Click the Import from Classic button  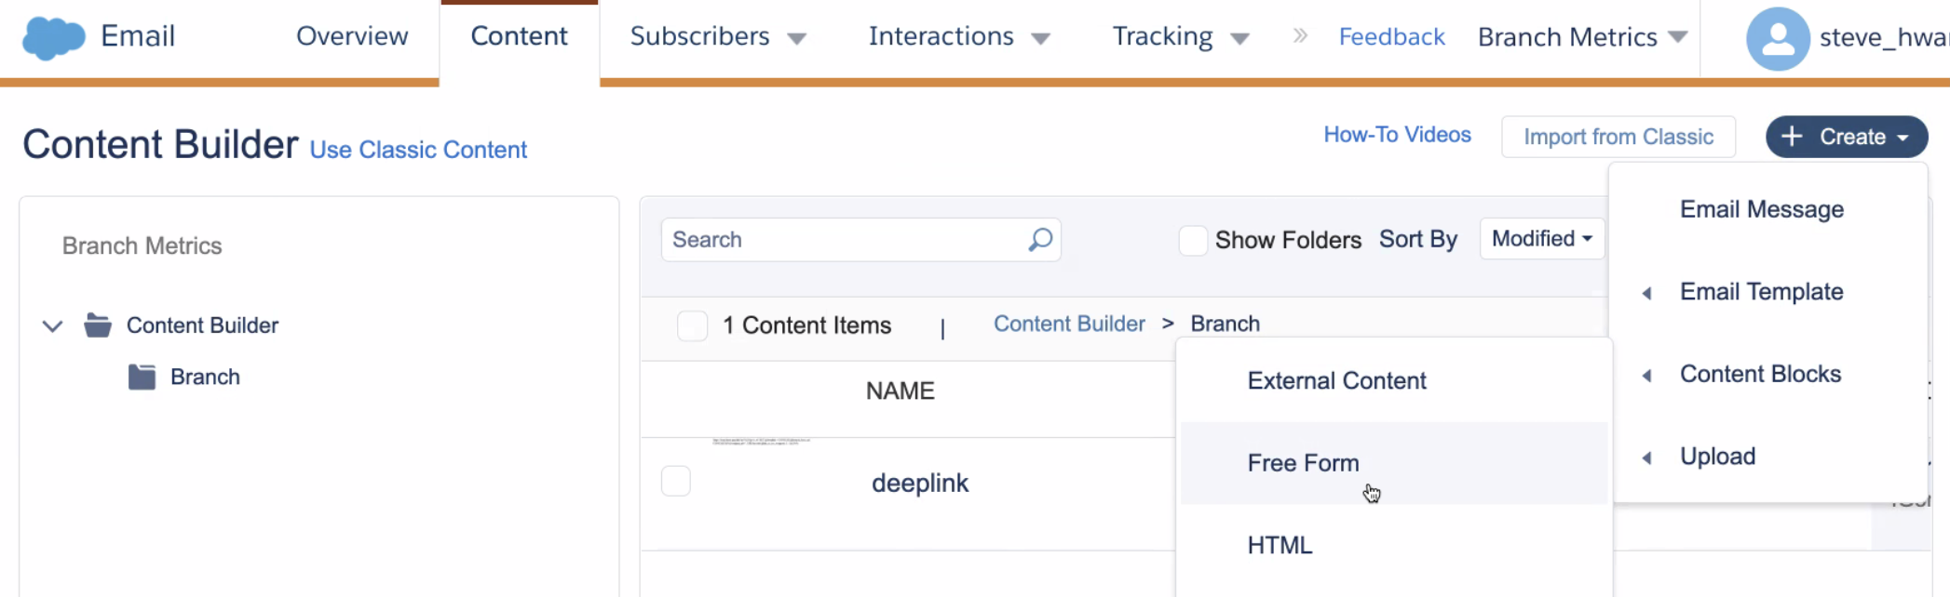point(1618,137)
